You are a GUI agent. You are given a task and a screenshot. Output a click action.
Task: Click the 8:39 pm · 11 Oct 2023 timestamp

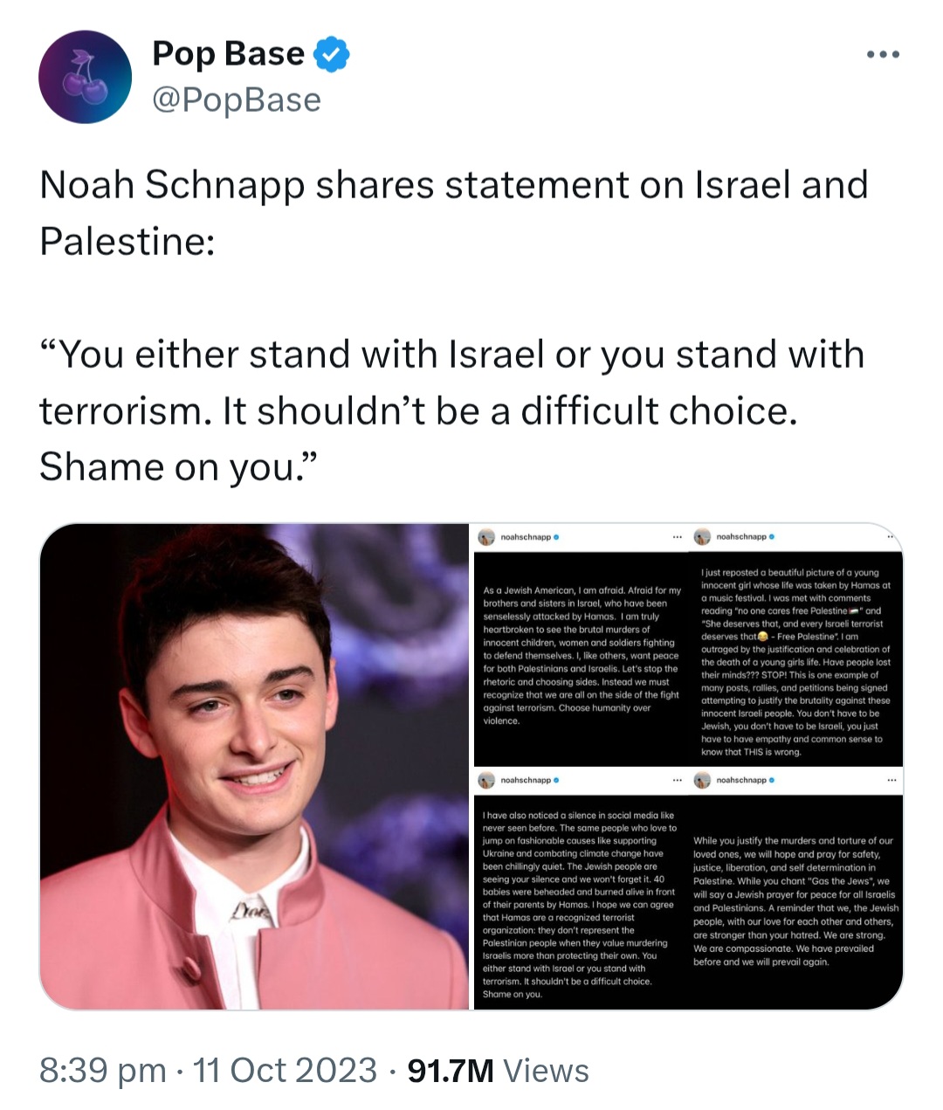209,1071
